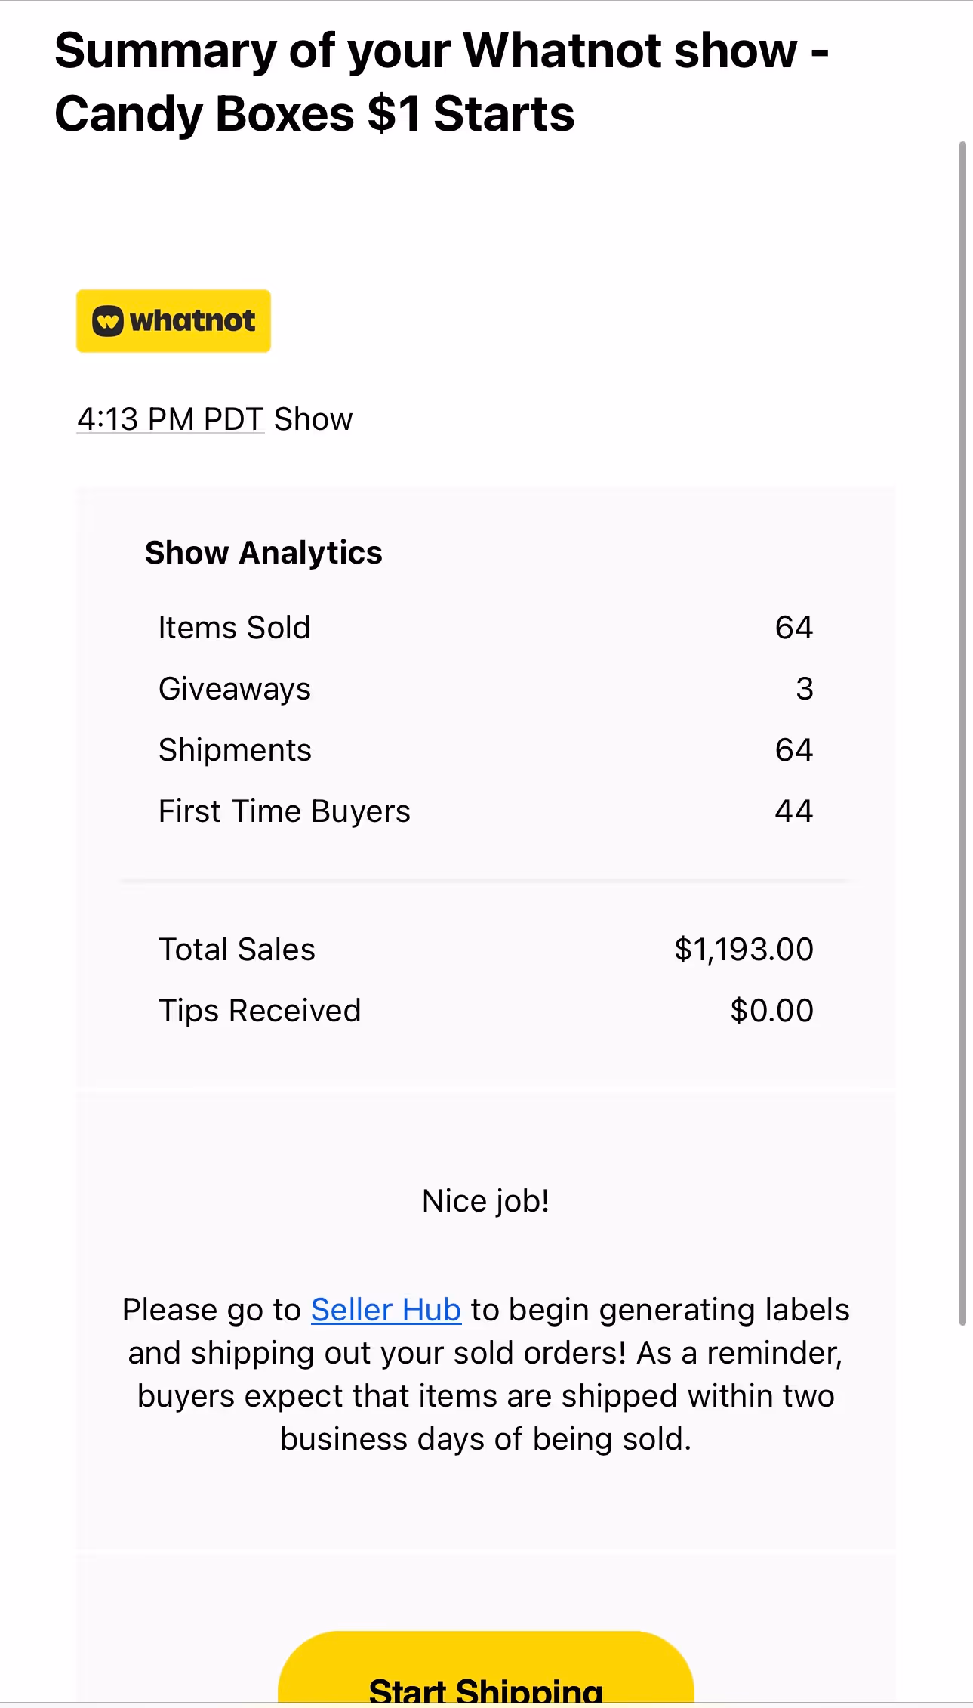The image size is (973, 1708).
Task: Click the $0.00 tips amount
Action: (x=771, y=1011)
